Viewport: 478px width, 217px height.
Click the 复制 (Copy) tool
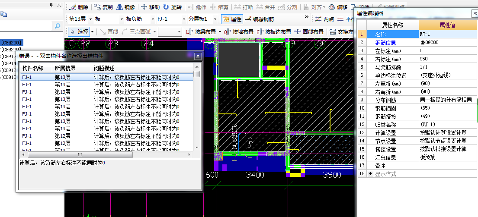click(x=103, y=7)
